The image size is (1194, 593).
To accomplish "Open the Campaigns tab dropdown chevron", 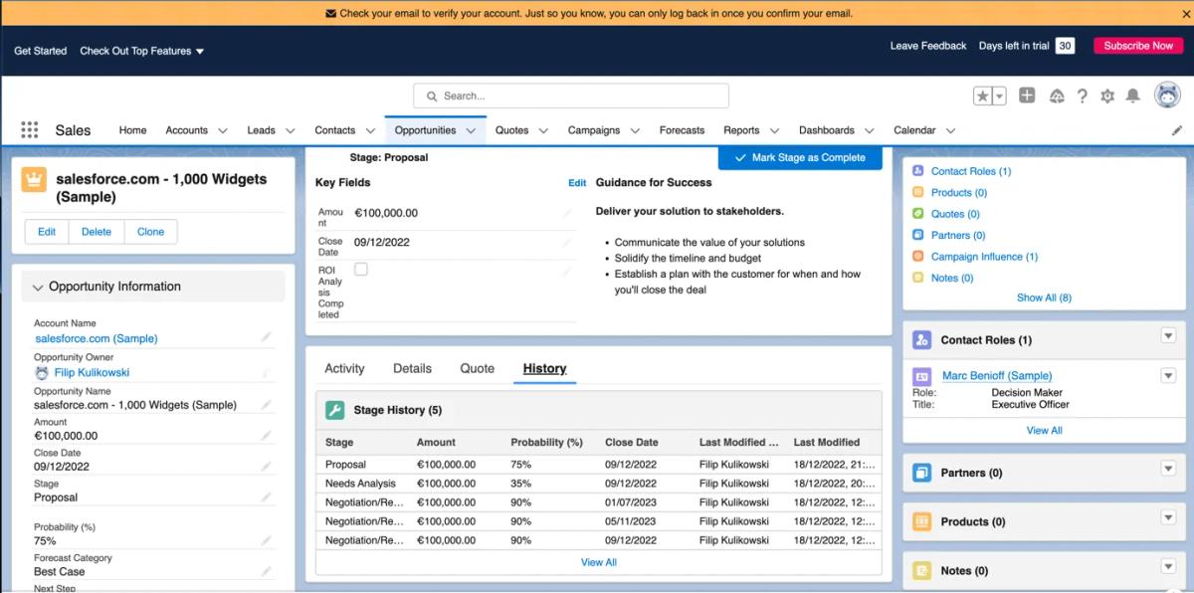I will pos(634,130).
